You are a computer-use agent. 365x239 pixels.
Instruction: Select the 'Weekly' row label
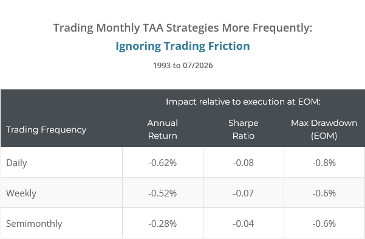(21, 193)
